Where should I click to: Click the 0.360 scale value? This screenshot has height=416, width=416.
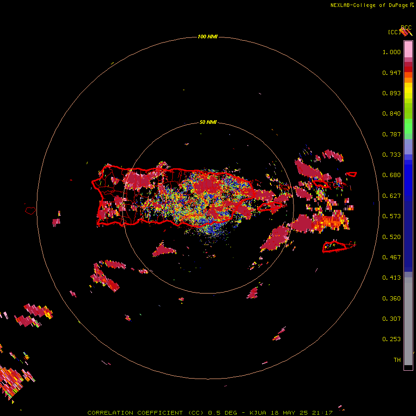(392, 299)
